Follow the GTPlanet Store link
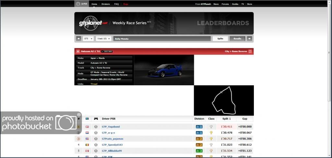The image size is (332, 158). coord(249,4)
